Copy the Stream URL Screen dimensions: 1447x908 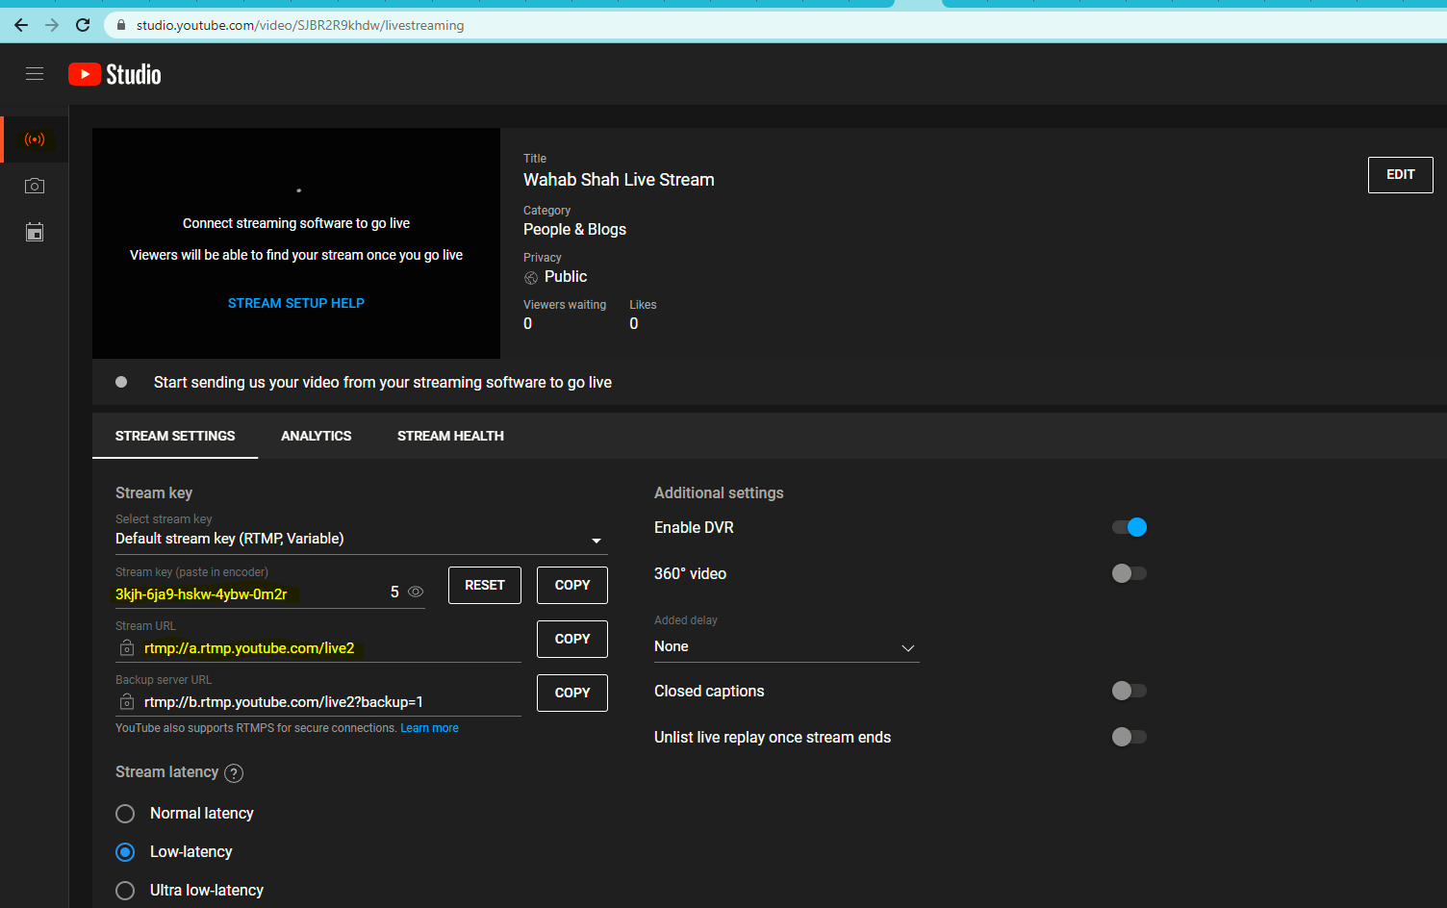(x=572, y=639)
